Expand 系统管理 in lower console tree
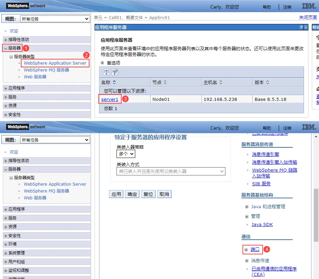The height and width of the screenshot is (279, 319). [x=6, y=253]
